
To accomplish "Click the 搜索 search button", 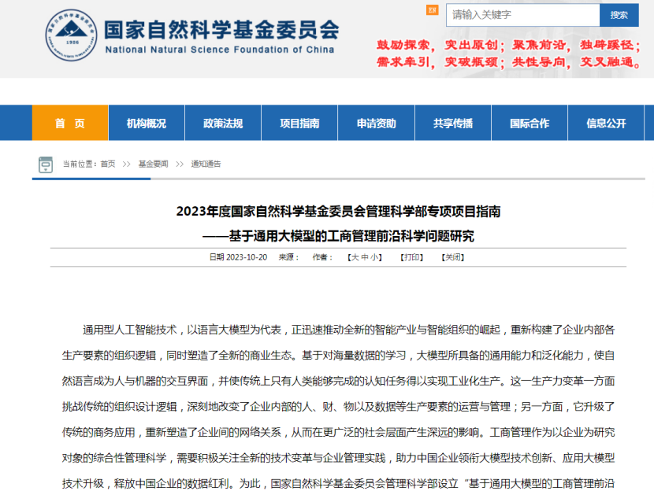I will (x=619, y=15).
